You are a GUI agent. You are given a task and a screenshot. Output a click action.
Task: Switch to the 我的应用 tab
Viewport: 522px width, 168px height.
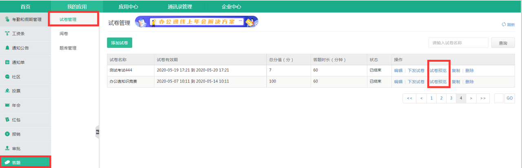[x=77, y=6]
